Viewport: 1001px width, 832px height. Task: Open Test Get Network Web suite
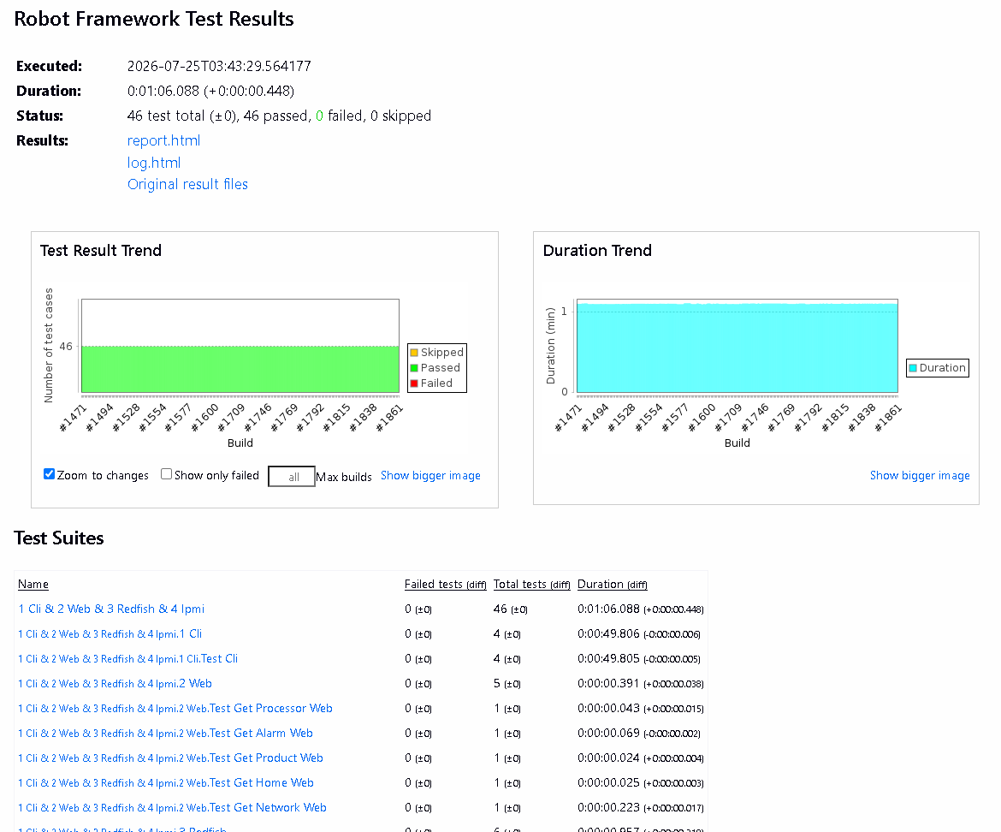point(172,808)
